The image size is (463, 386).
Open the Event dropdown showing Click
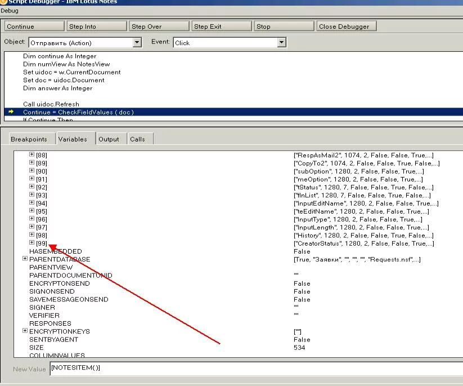pyautogui.click(x=282, y=43)
